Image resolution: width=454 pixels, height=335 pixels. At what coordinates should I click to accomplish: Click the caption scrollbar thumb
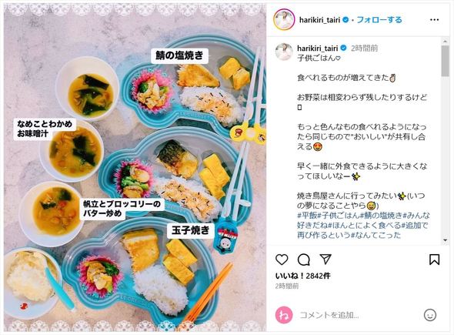[x=446, y=61]
